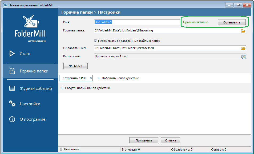Image resolution: width=254 pixels, height=154 pixels.
Task: Click 'Правило активно' status text
Action: coord(196,22)
